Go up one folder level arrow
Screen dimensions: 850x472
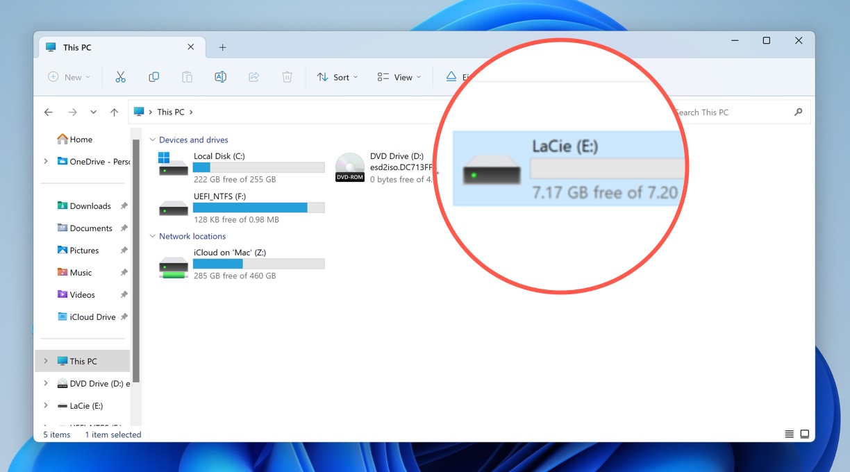(115, 112)
